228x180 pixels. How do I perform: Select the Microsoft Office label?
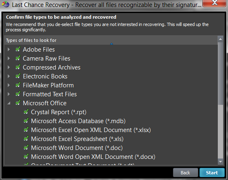[44, 103]
